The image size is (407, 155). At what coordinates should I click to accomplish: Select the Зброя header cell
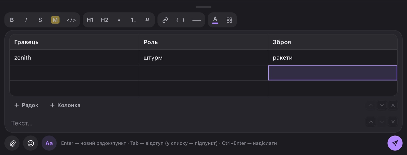click(x=333, y=42)
